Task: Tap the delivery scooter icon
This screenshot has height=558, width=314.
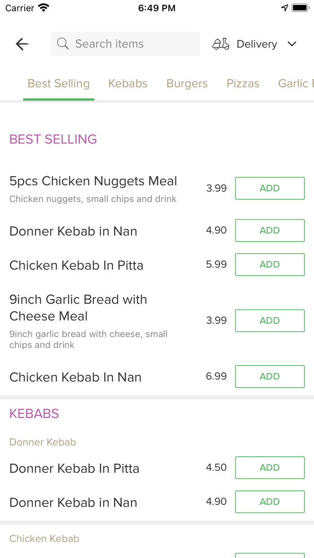Action: (221, 44)
